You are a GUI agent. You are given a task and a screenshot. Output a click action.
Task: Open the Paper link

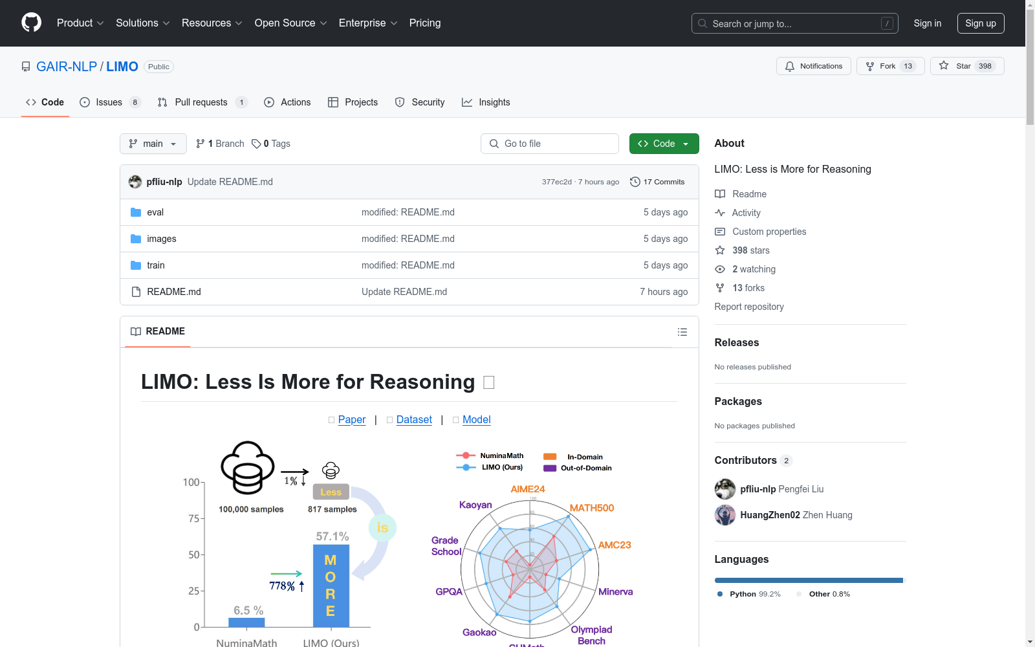pos(352,420)
